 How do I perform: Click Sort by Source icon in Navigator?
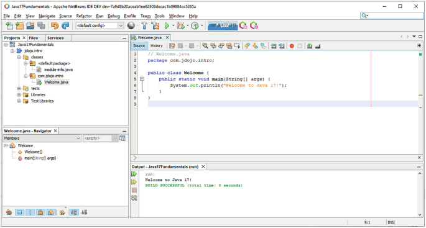(84, 212)
